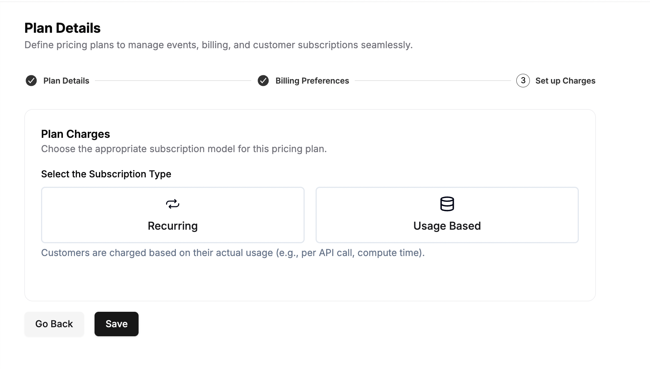Image resolution: width=650 pixels, height=369 pixels.
Task: Click the progress line after Plan Details step
Action: click(x=173, y=81)
